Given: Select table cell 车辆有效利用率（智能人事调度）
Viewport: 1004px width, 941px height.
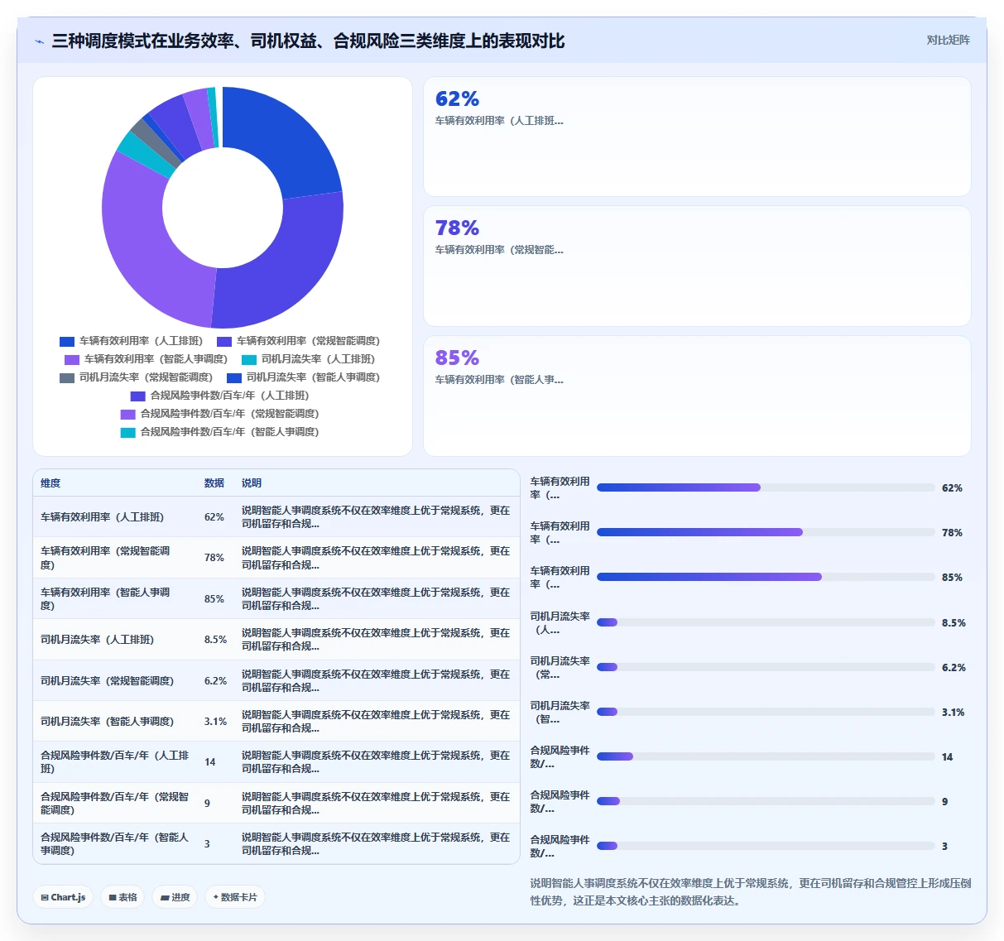Looking at the screenshot, I should coord(114,599).
